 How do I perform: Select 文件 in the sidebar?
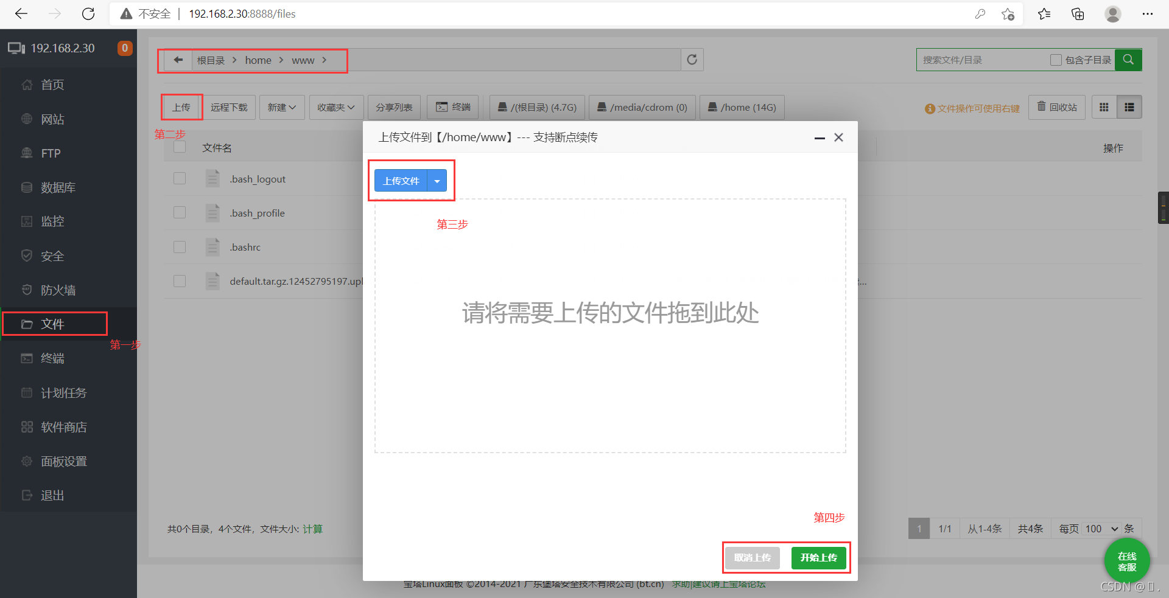[x=68, y=324]
